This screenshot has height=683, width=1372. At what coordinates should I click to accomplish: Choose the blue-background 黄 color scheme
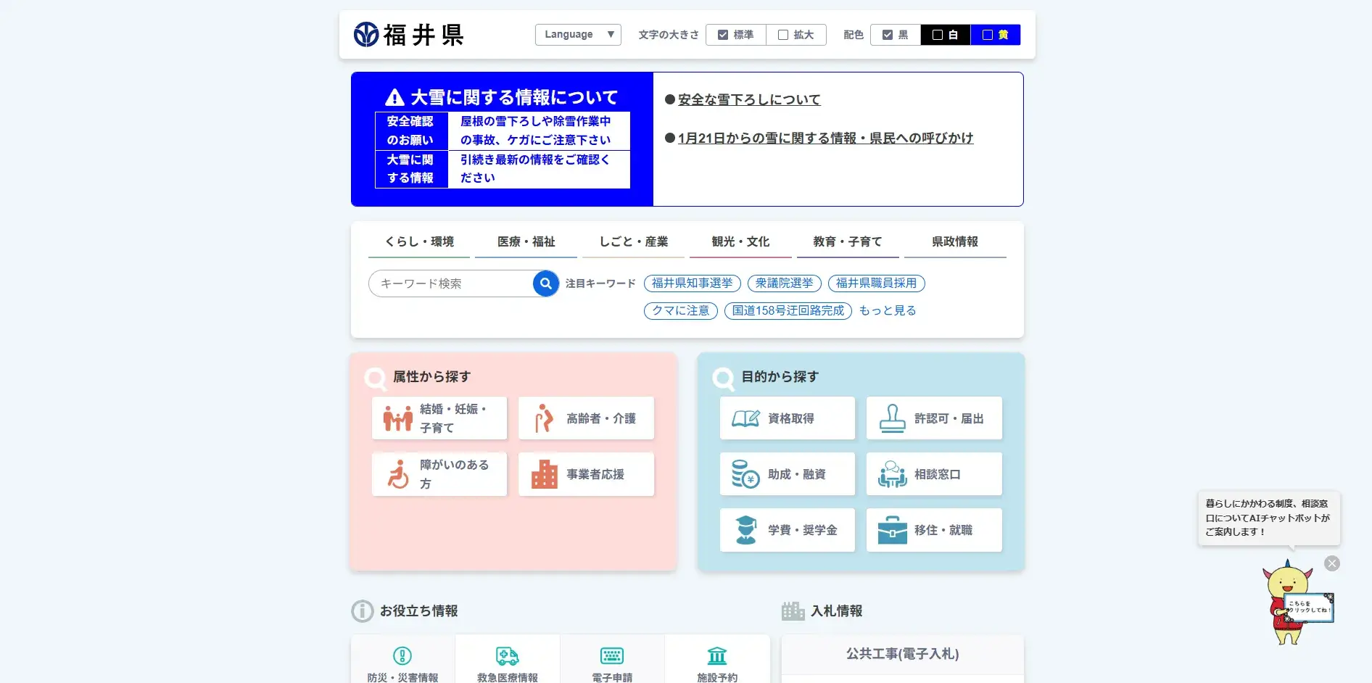[x=995, y=35]
